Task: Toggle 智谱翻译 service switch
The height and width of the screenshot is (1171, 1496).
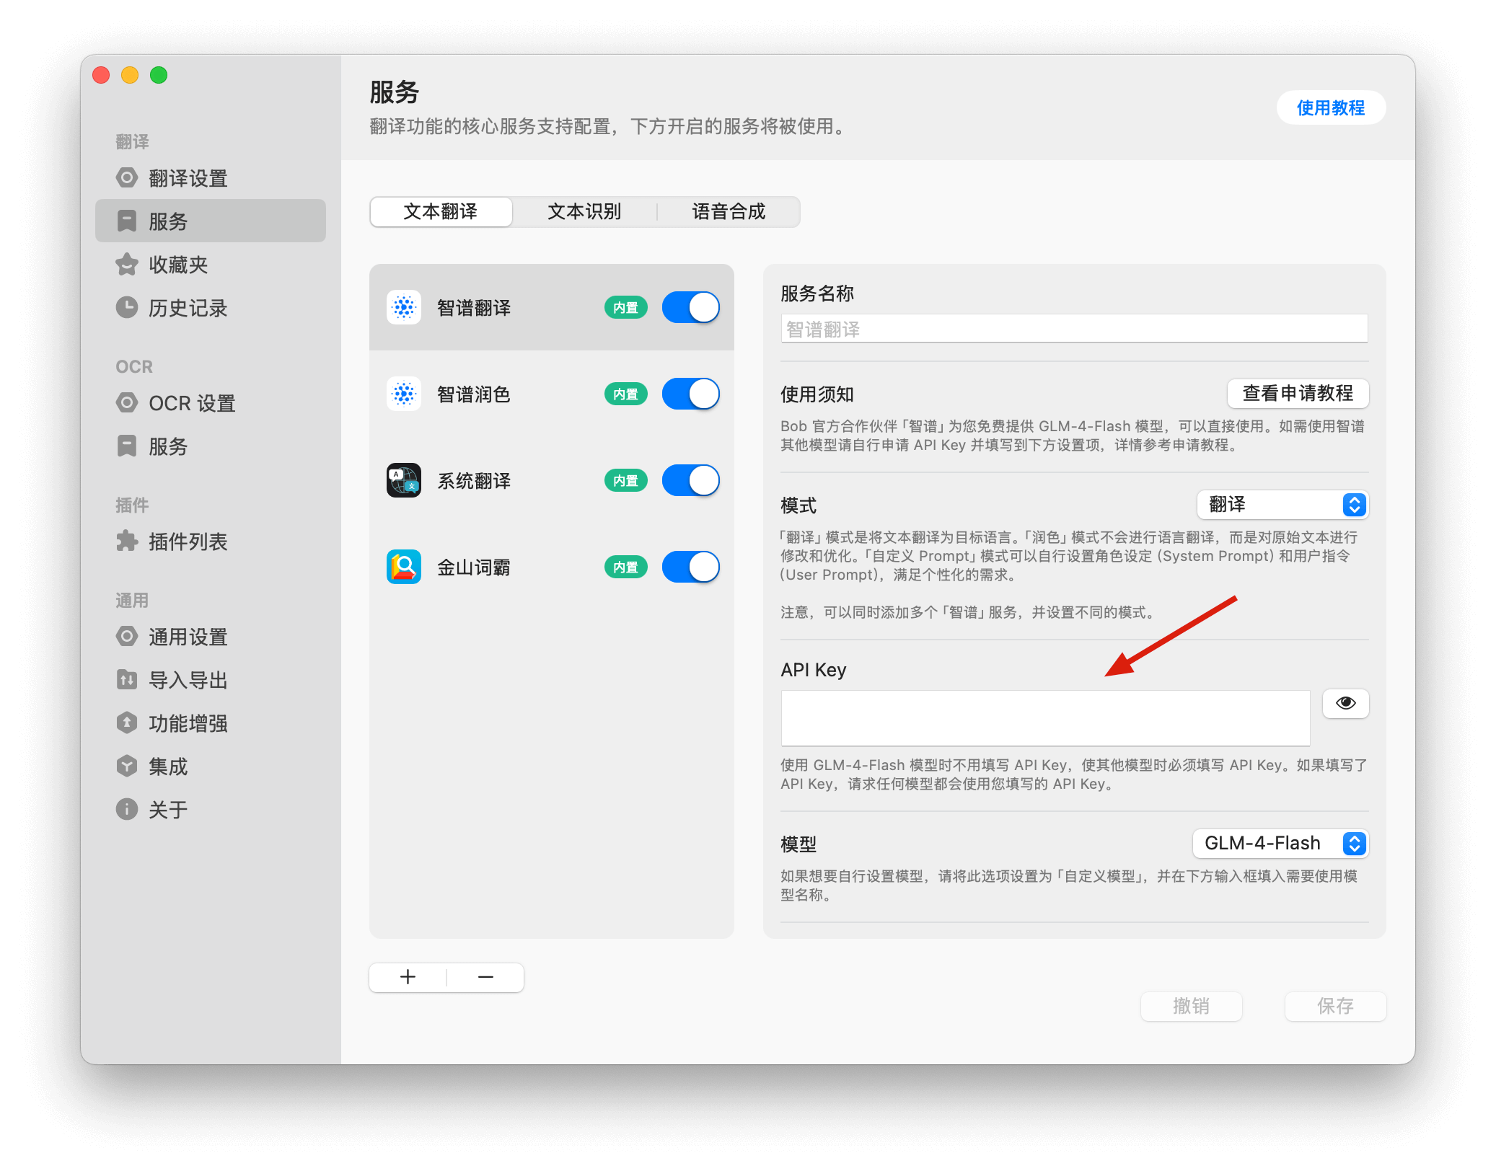Action: point(691,308)
